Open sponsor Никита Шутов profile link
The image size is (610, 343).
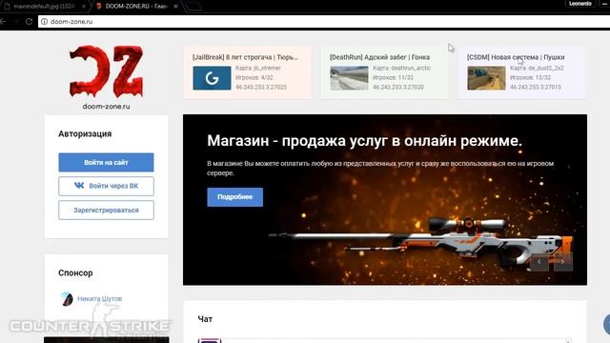coord(99,298)
